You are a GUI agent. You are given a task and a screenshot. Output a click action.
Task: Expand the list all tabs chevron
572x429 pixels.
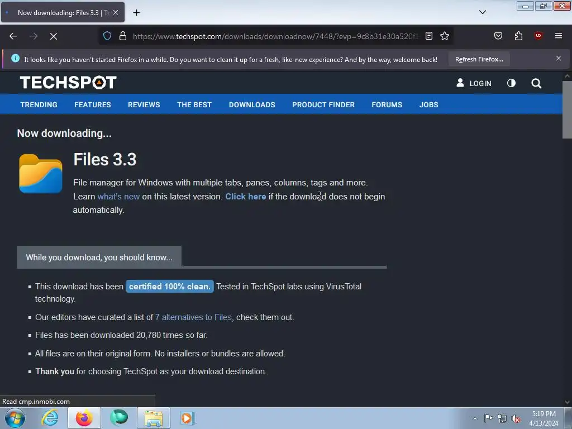point(482,12)
